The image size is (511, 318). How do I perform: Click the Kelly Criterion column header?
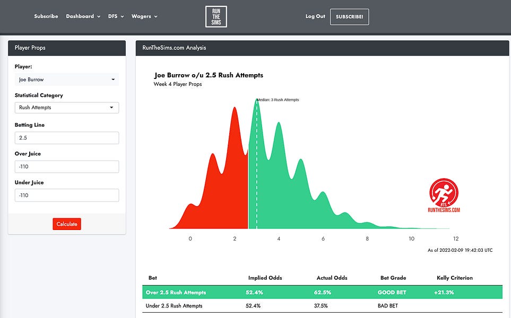click(x=455, y=278)
